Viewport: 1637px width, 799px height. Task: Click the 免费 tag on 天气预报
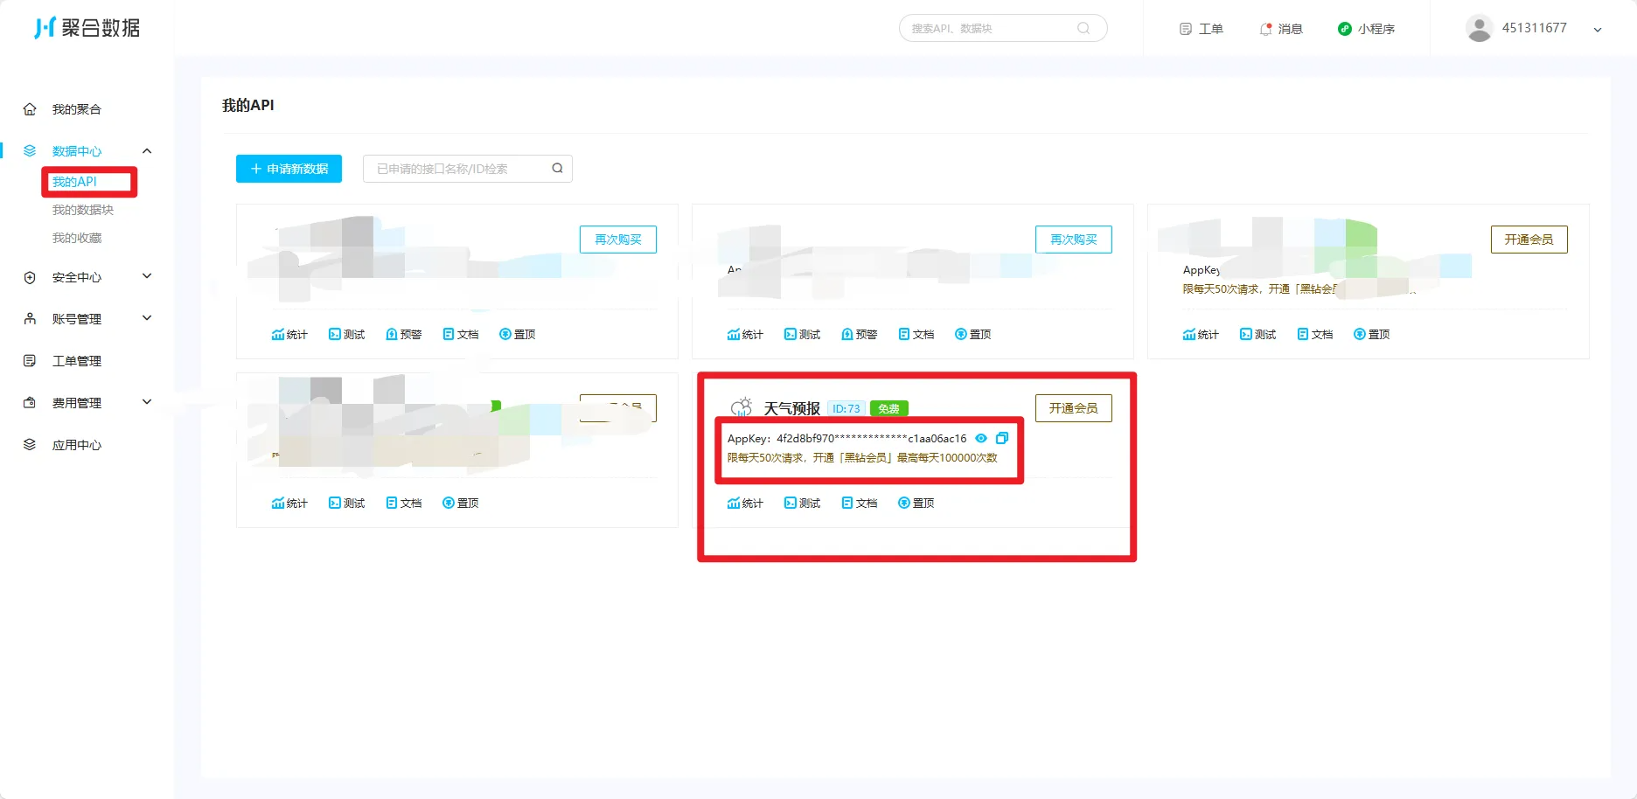click(889, 408)
